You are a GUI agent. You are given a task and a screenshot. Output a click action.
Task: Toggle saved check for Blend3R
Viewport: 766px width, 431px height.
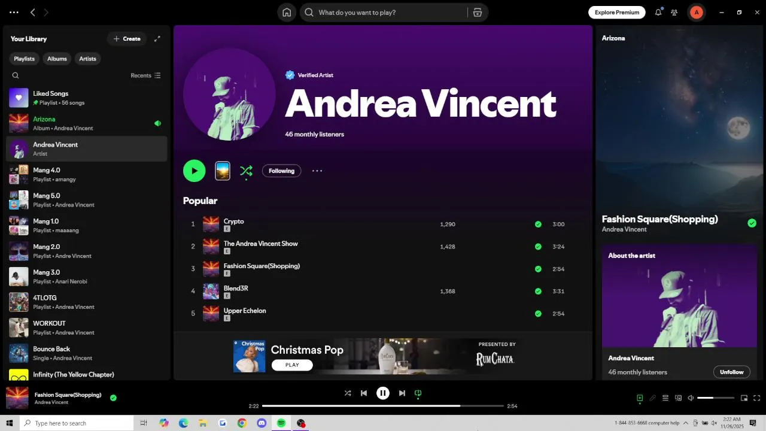click(x=538, y=292)
